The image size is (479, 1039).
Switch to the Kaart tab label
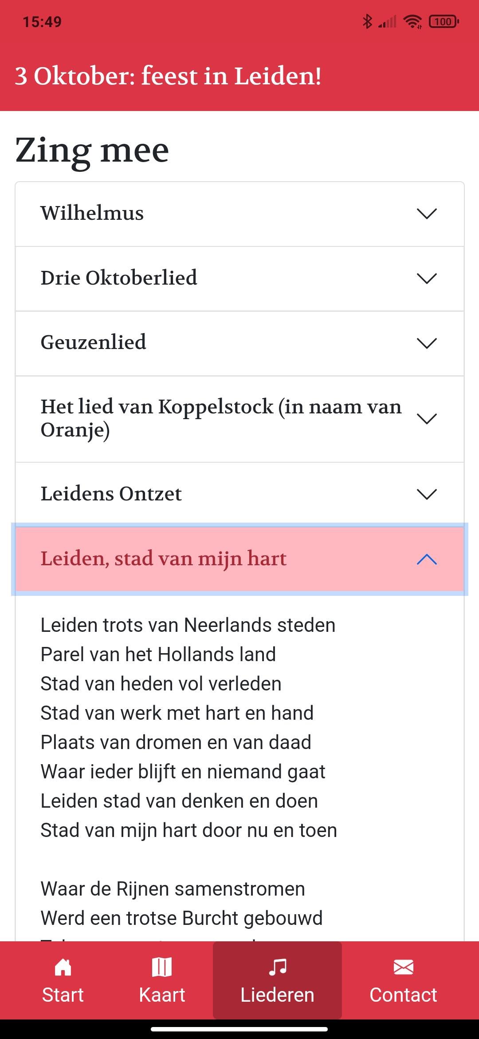(x=162, y=995)
